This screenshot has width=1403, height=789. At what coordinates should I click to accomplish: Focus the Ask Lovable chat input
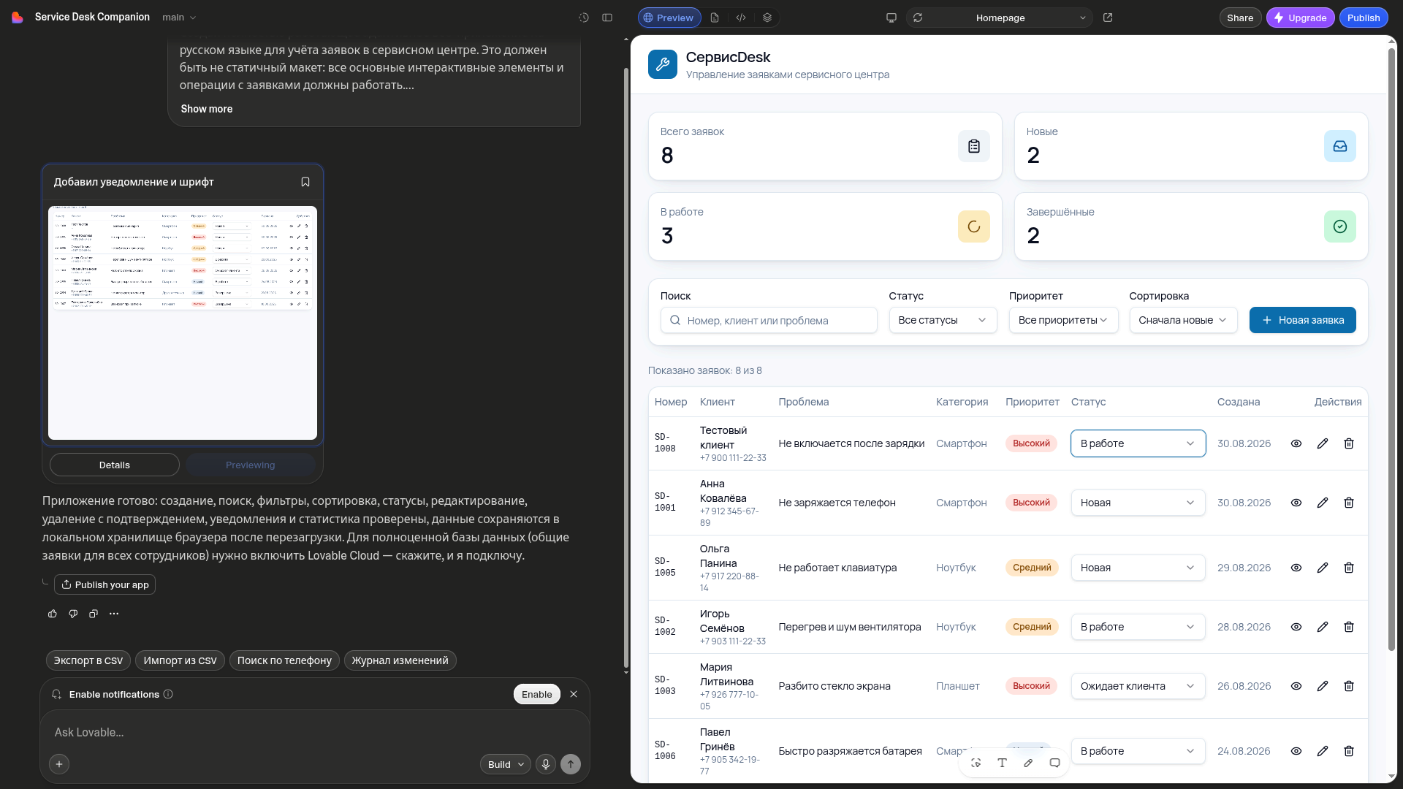click(x=314, y=732)
